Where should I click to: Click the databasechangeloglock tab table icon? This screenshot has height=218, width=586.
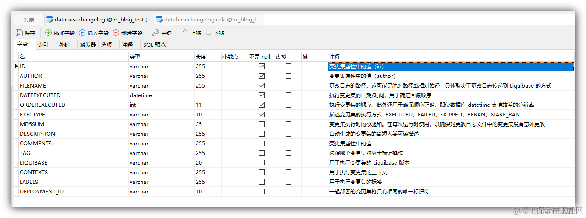(x=159, y=20)
